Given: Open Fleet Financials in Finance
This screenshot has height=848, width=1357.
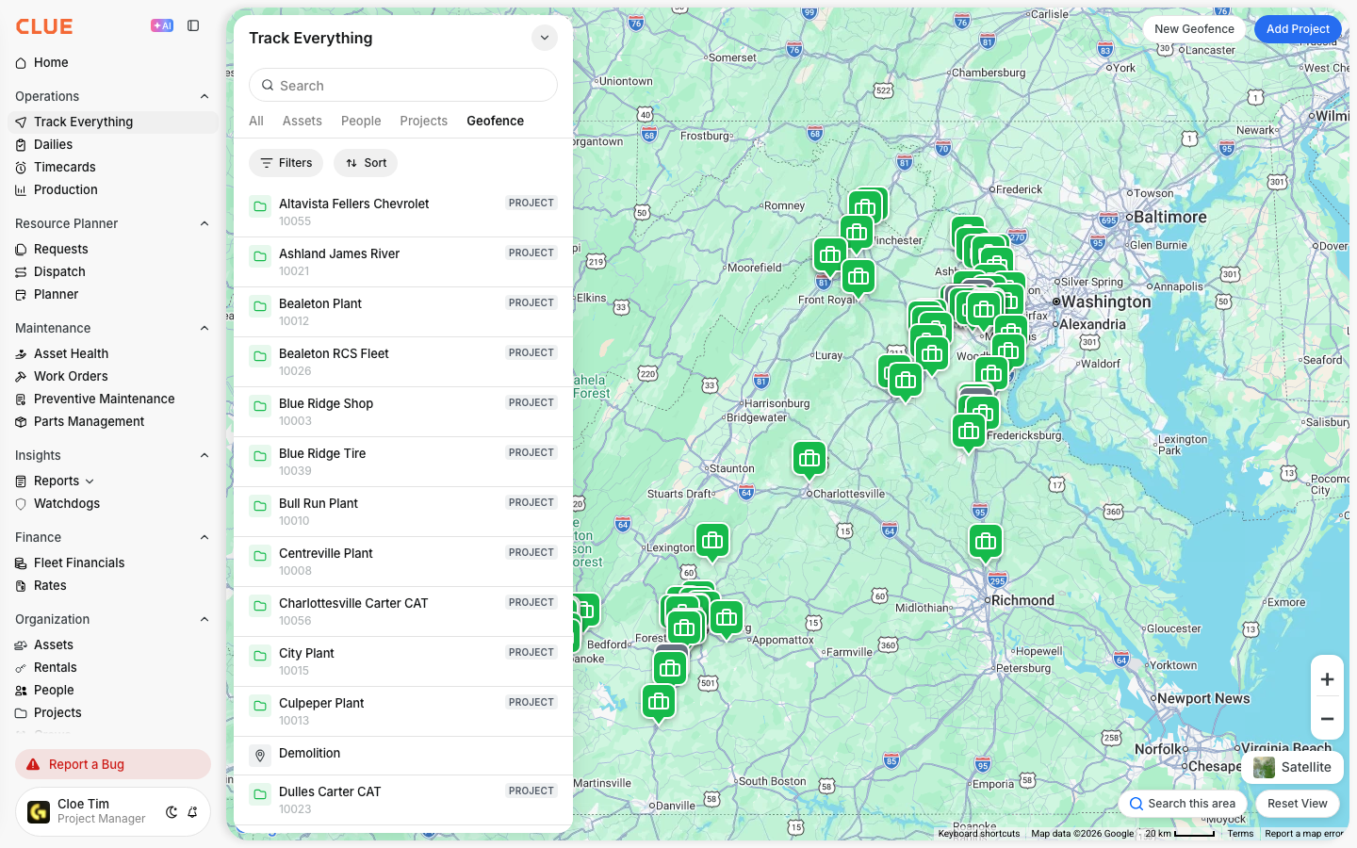Looking at the screenshot, I should [79, 563].
